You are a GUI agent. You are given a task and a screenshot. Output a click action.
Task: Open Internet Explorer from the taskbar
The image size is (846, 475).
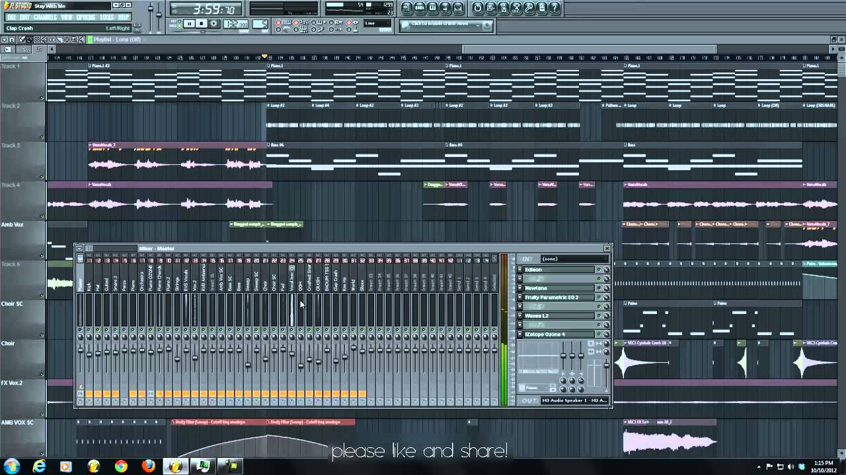(40, 466)
